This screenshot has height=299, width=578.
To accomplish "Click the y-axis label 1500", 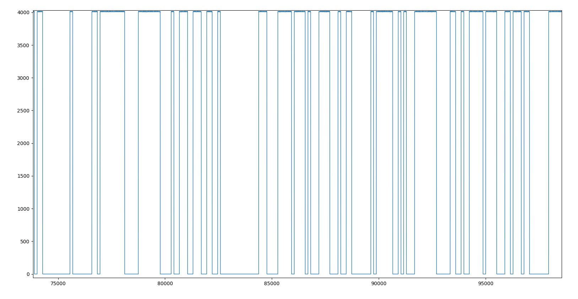I will point(23,176).
